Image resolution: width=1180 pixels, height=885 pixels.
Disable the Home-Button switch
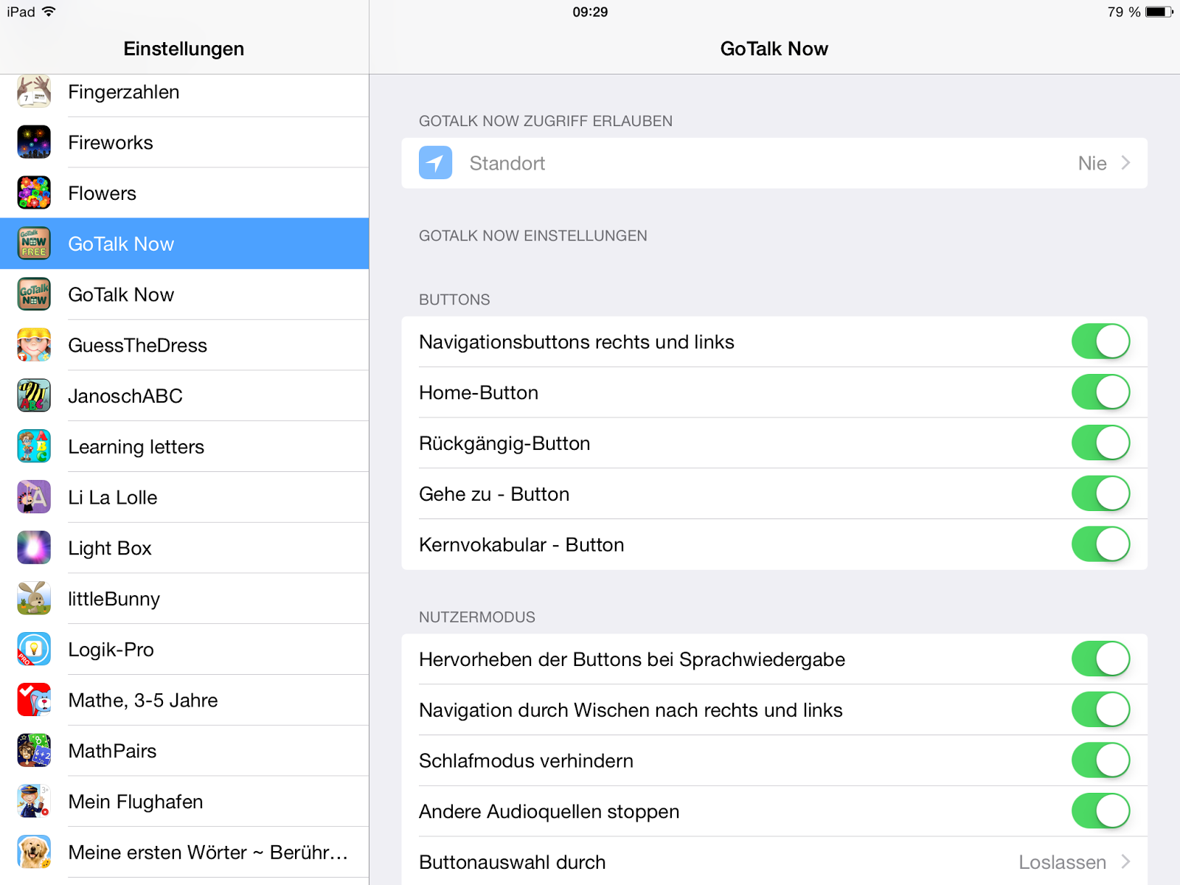coord(1100,392)
